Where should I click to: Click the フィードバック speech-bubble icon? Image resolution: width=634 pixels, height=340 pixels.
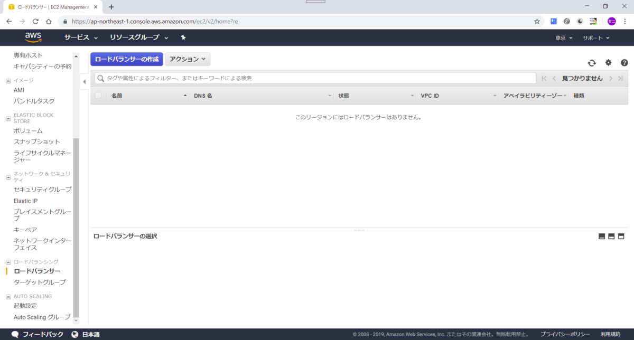tap(14, 334)
